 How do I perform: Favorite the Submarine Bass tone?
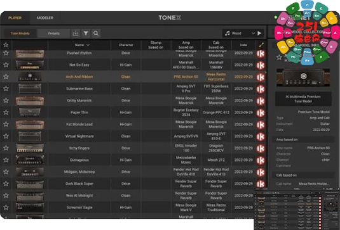tap(6, 89)
